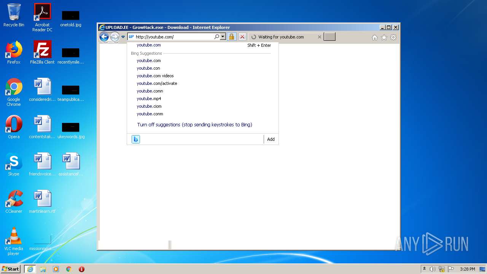Select suggestion 'youtube.comn'
The width and height of the screenshot is (487, 274).
tap(203, 91)
